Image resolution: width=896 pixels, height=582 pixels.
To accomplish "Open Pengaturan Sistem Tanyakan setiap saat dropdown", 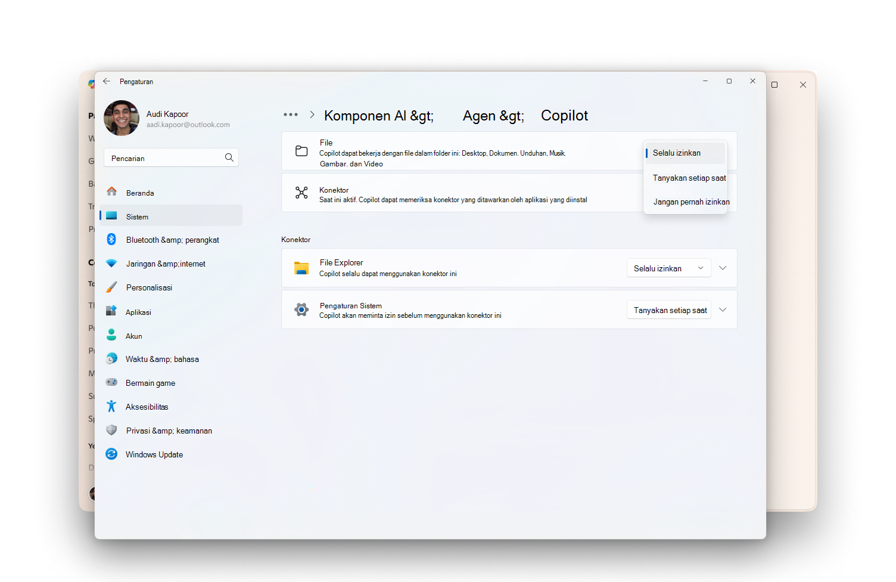I will pyautogui.click(x=669, y=310).
